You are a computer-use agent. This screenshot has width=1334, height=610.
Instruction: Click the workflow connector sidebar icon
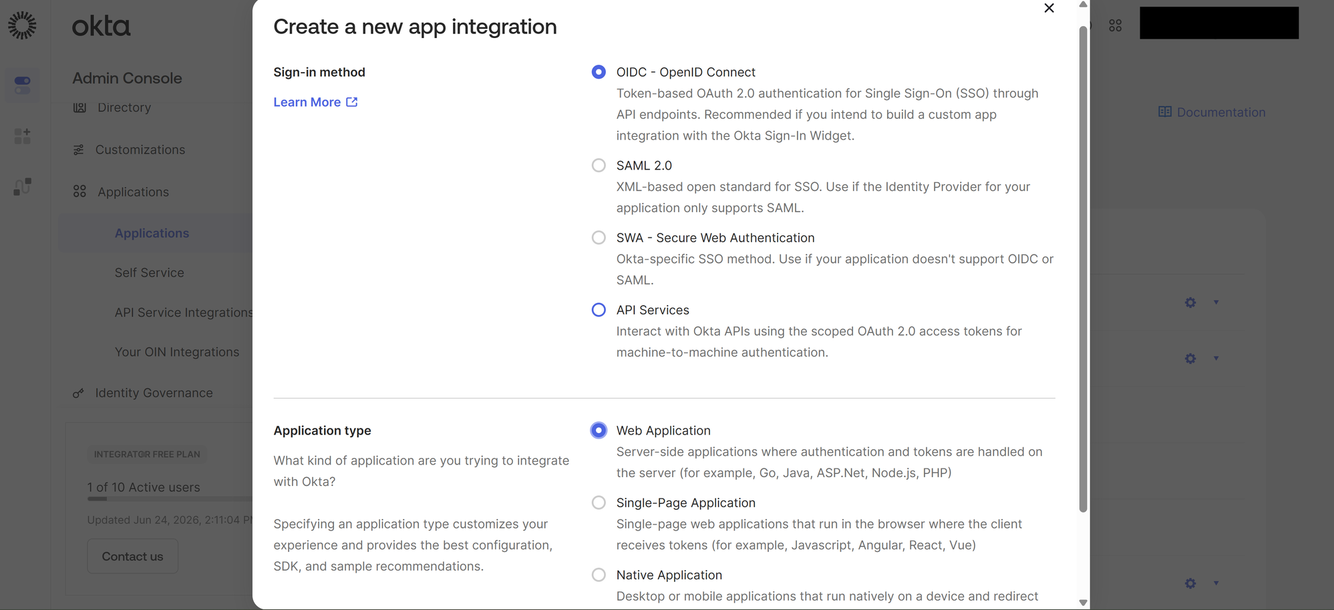point(22,187)
